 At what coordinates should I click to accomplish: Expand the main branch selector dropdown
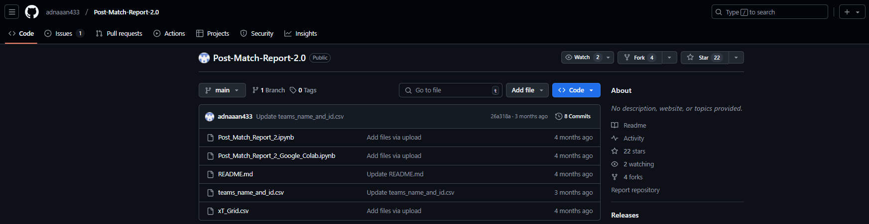(222, 90)
